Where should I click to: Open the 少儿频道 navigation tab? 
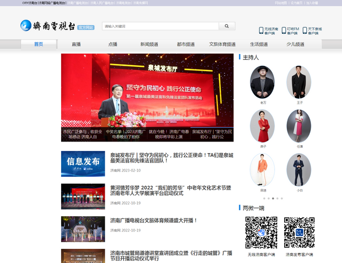tap(295, 45)
